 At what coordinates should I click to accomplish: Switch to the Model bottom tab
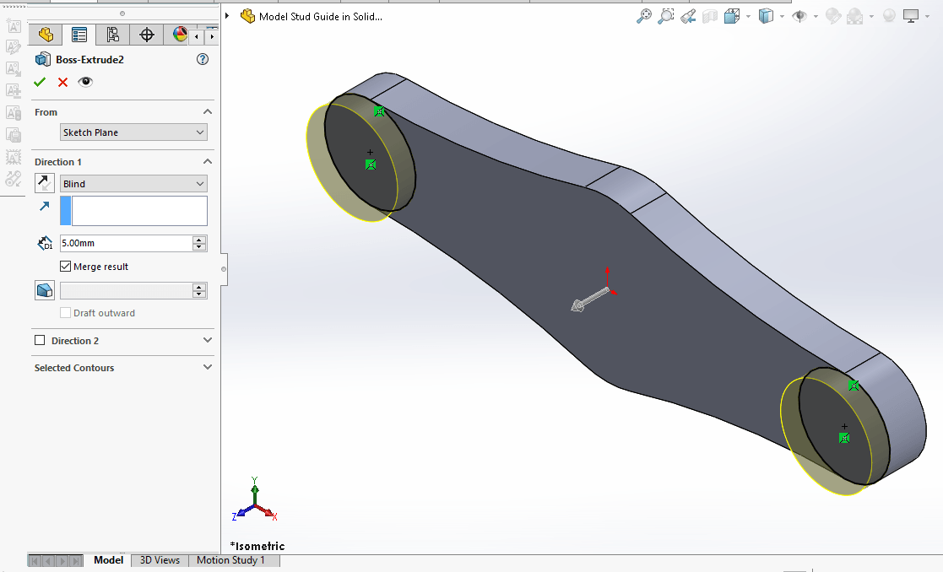pyautogui.click(x=108, y=560)
